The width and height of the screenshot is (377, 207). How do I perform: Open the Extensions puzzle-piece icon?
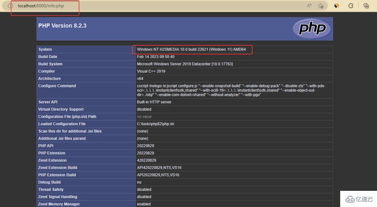coord(351,6)
